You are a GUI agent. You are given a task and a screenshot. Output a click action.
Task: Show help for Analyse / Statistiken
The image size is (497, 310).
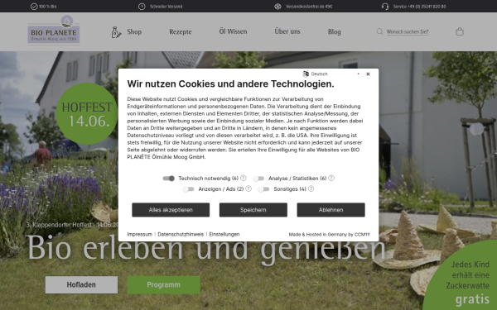pyautogui.click(x=331, y=178)
